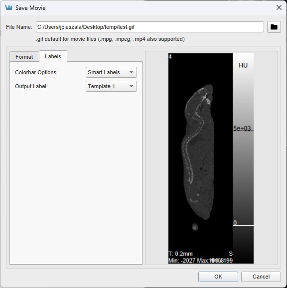Click the 0 tick on the colorbar
The height and width of the screenshot is (288, 287).
click(x=235, y=223)
